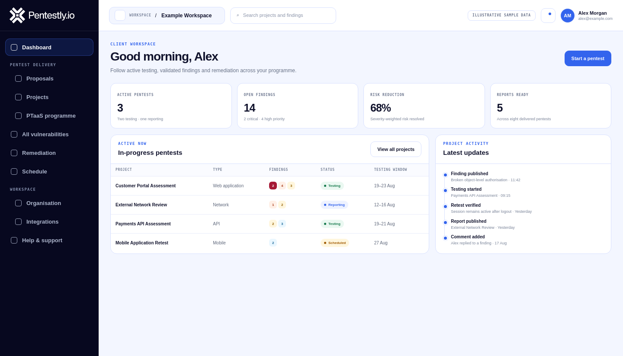Click the Finding published update

[485, 176]
